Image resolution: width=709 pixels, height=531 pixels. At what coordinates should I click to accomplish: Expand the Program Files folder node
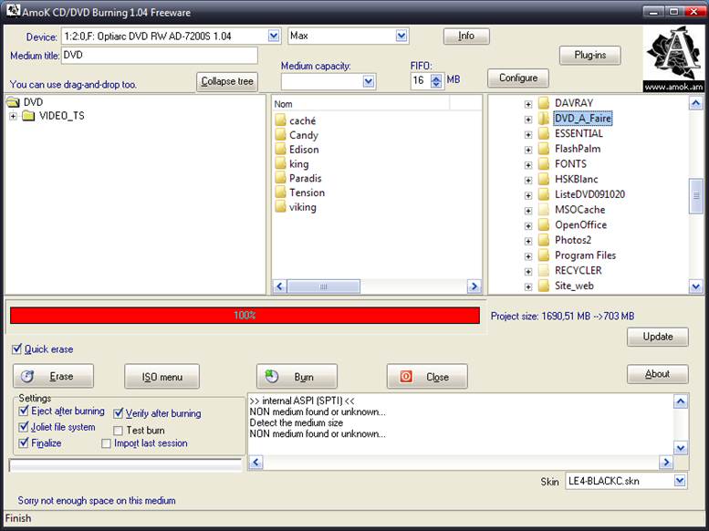point(528,256)
